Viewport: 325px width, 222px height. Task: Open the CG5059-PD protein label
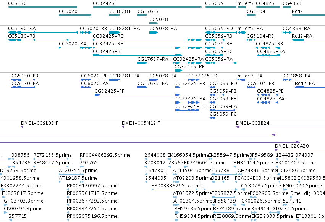click(223, 84)
